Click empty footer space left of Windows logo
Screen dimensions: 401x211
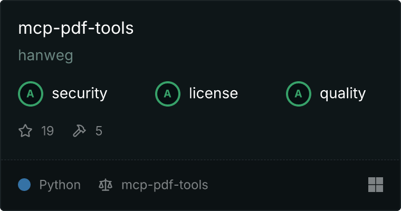pos(290,185)
